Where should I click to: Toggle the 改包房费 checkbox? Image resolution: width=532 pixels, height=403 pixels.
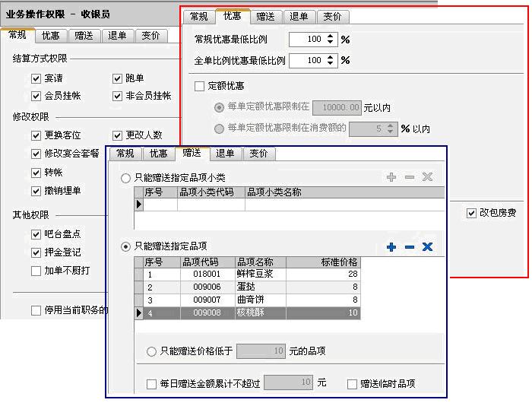(x=471, y=214)
